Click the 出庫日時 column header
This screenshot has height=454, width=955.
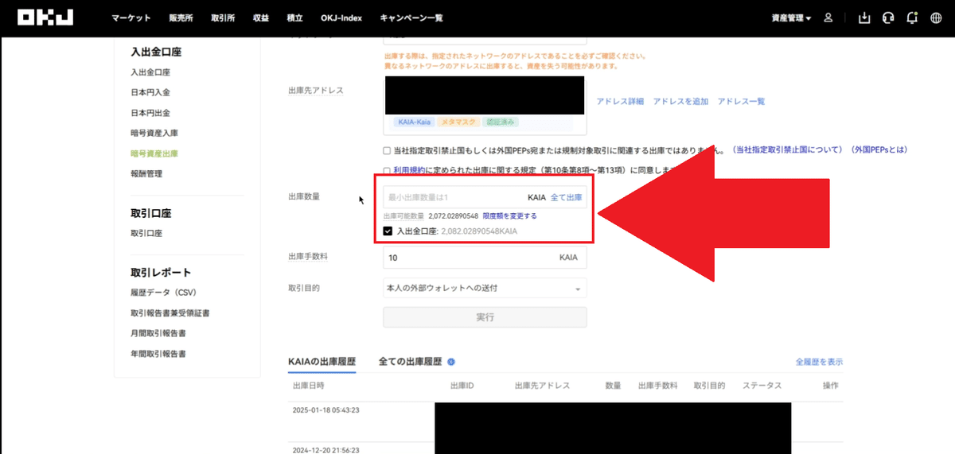[x=308, y=386]
